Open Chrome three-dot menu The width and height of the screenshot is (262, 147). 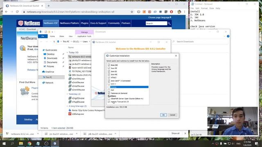coord(185,12)
